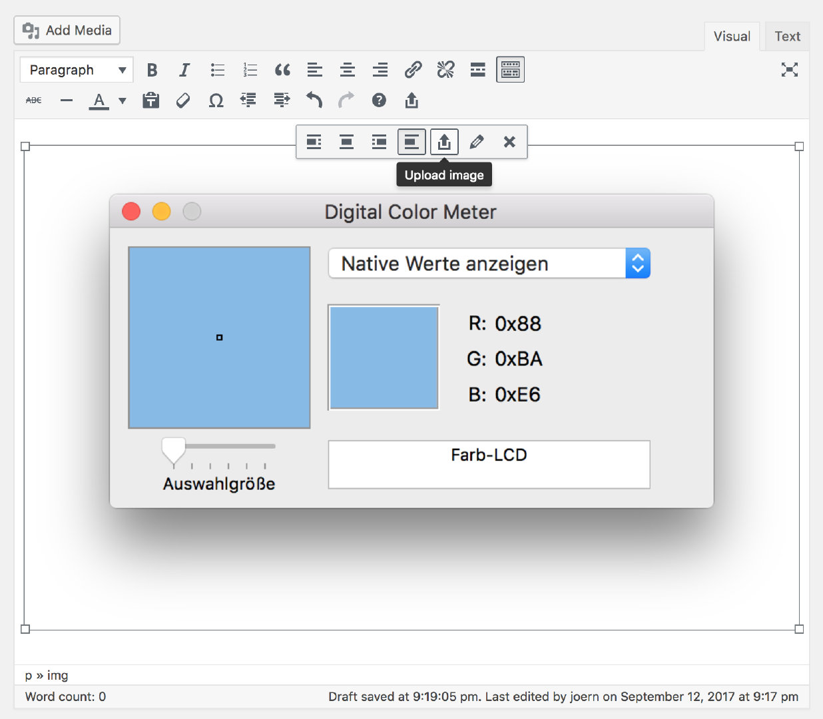Switch to the Visual editor tab
The height and width of the screenshot is (719, 823).
coord(731,37)
